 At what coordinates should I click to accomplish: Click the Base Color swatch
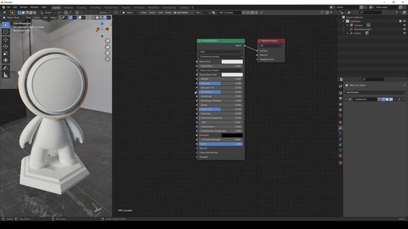[232, 62]
